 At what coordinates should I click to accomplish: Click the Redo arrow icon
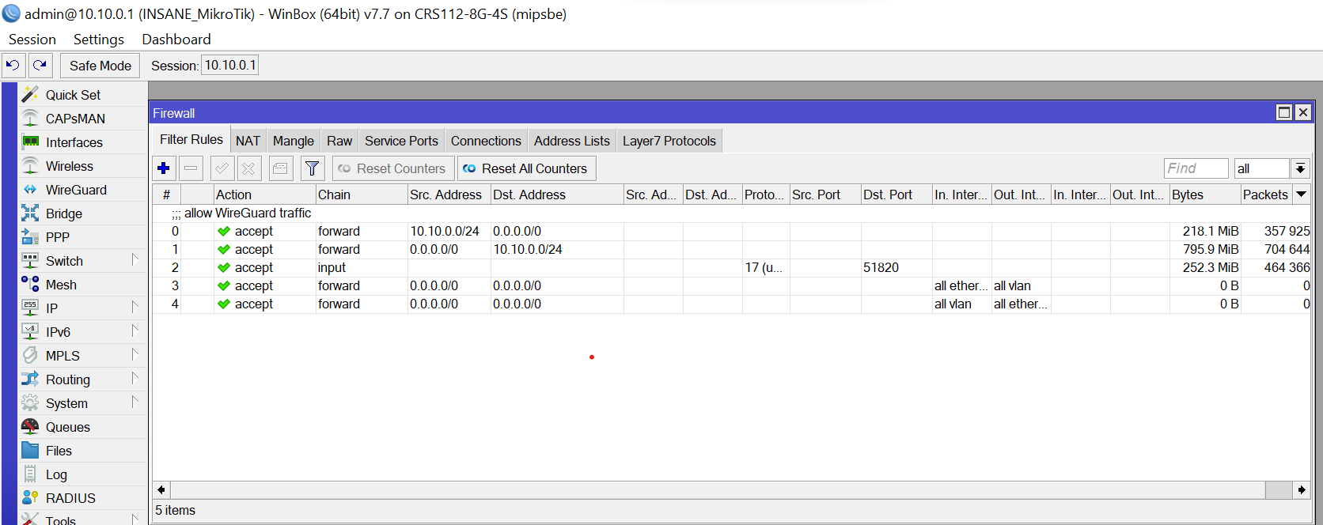pos(40,66)
